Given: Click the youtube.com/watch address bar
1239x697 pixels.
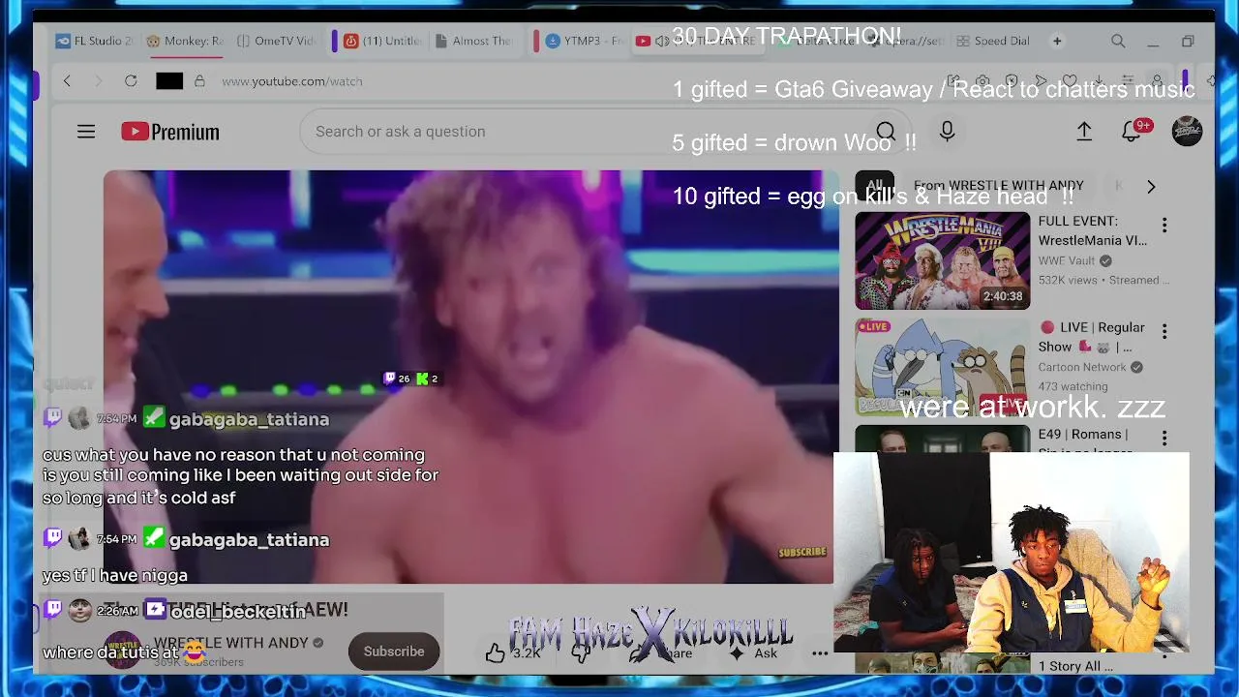Looking at the screenshot, I should [292, 81].
